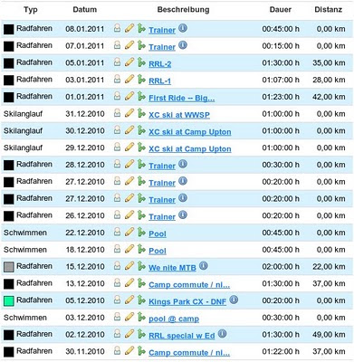Select the date cell 31.12.2010

pyautogui.click(x=85, y=114)
